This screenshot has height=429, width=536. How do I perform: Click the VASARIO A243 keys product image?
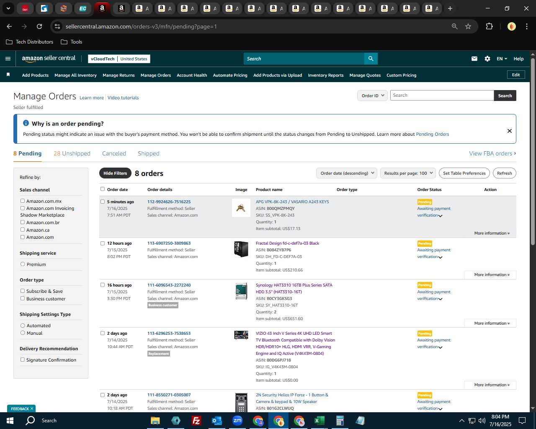click(x=241, y=207)
